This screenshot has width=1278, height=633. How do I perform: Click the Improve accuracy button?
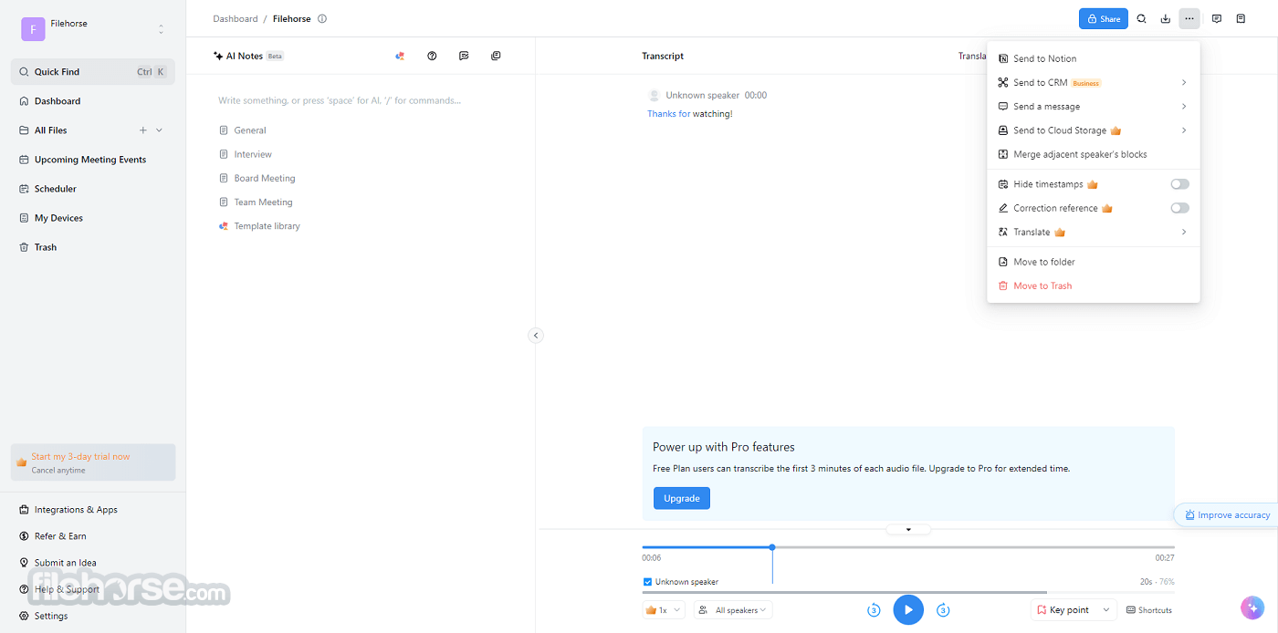click(1226, 514)
